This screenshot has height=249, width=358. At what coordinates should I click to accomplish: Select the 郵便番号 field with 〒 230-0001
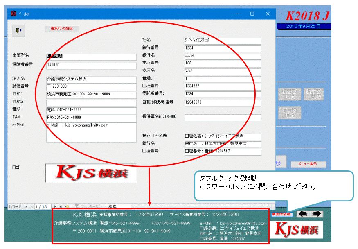tap(91, 86)
